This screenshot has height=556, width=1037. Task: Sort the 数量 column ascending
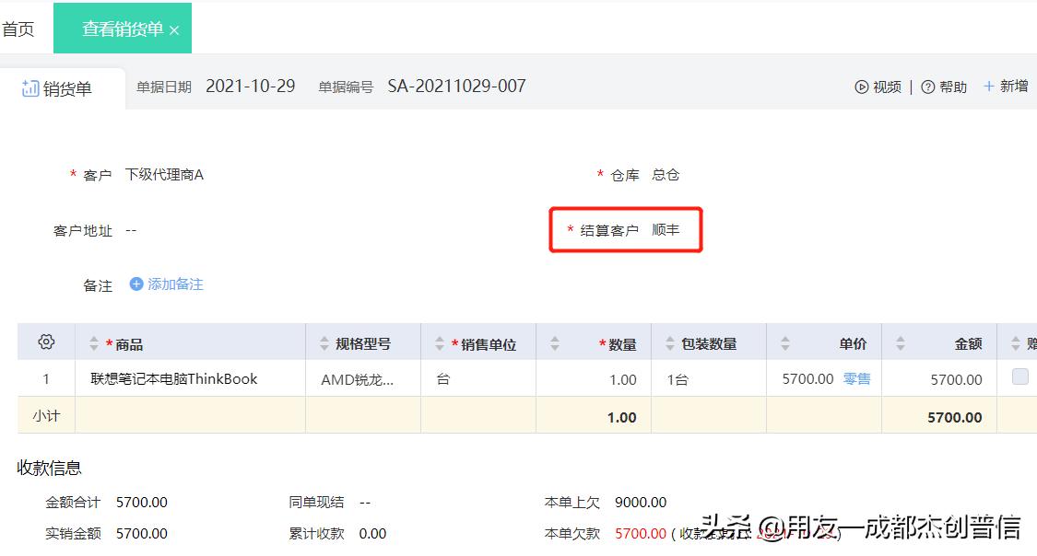coord(554,337)
